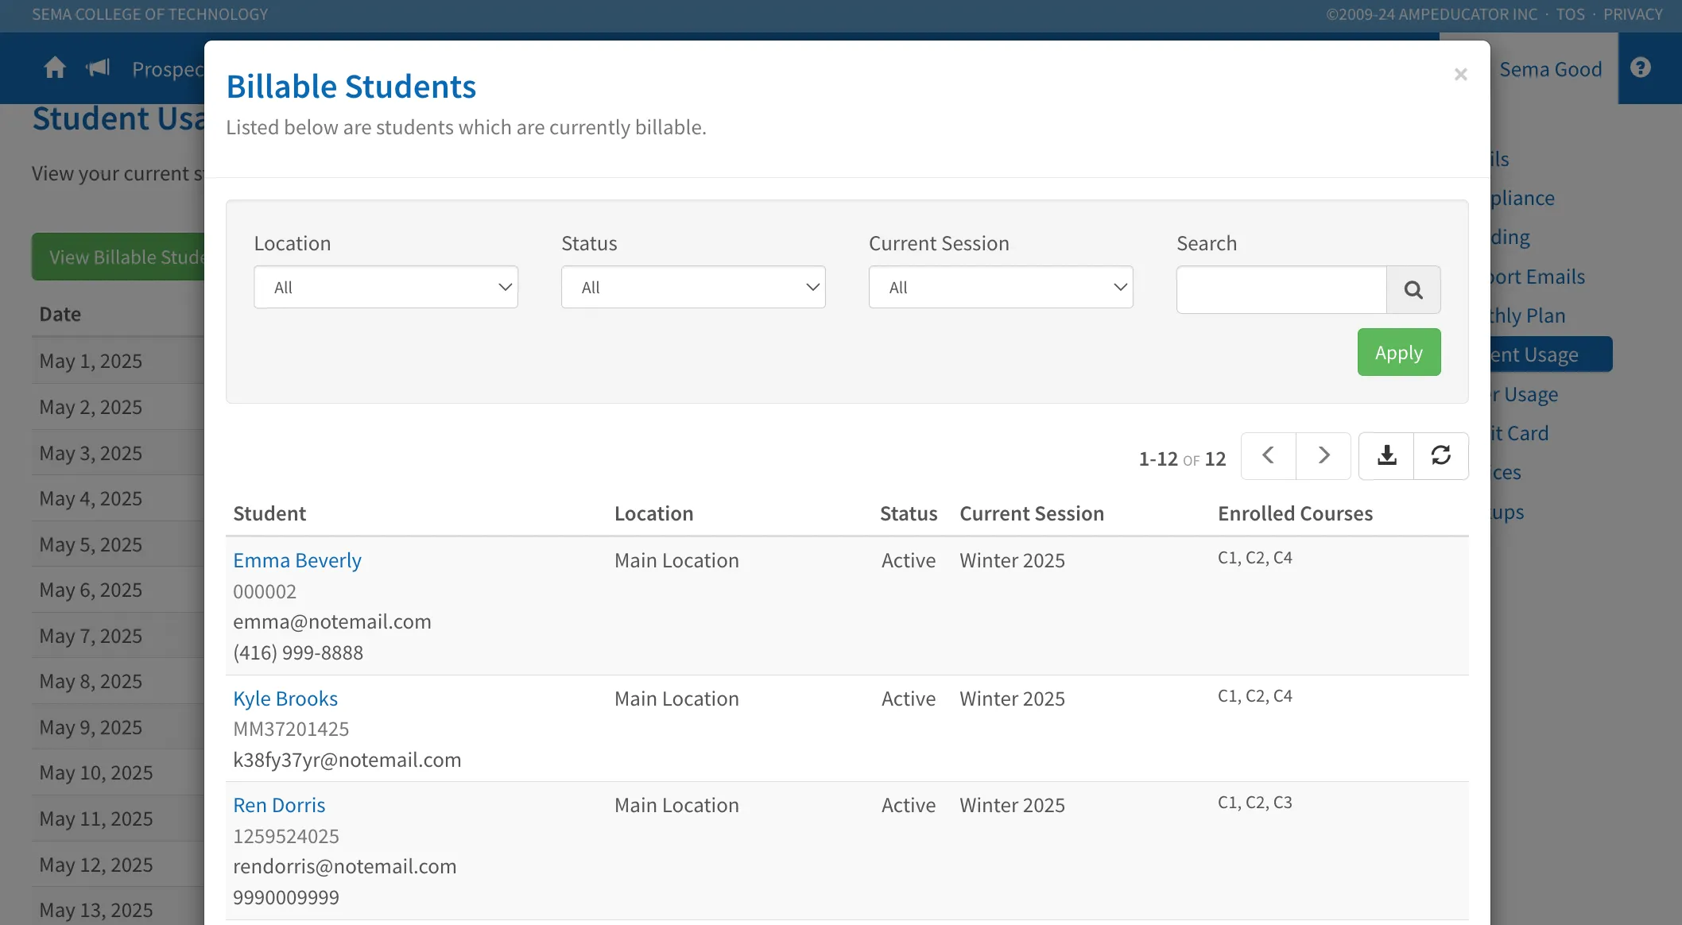The width and height of the screenshot is (1682, 925).
Task: Refresh the billable students table
Action: click(x=1441, y=455)
